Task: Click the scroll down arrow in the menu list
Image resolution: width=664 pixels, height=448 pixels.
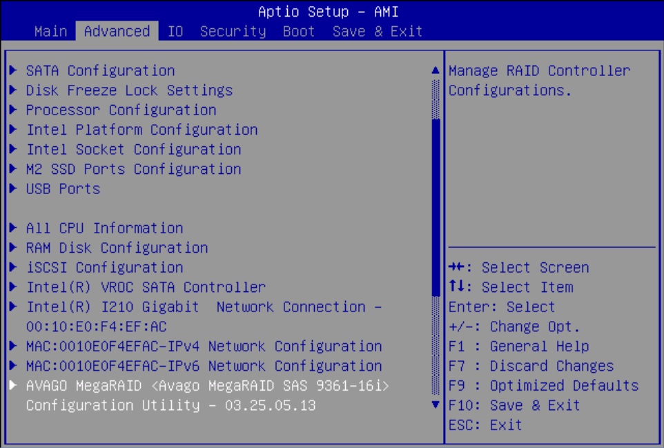Action: pyautogui.click(x=435, y=405)
